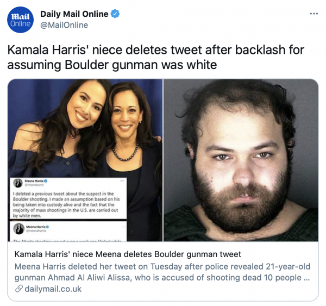The width and height of the screenshot is (326, 306).
Task: Open the dailymail.co.uk domain link
Action: (x=53, y=289)
